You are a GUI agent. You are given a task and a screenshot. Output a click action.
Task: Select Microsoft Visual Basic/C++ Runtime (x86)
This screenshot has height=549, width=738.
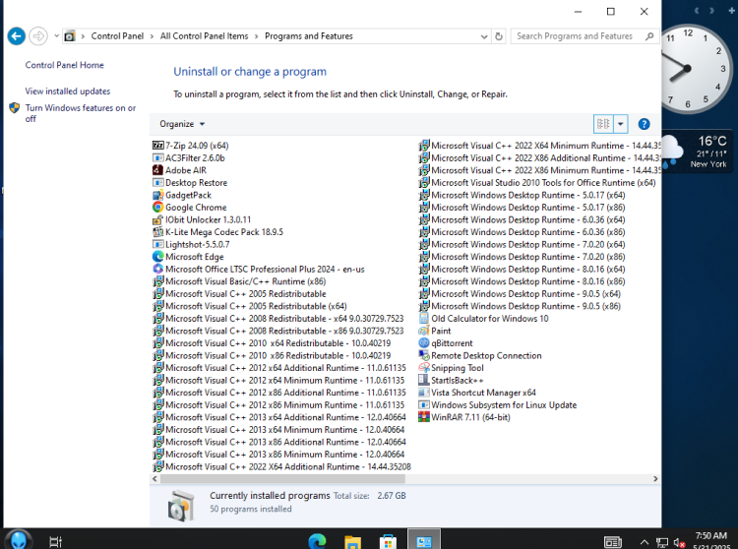239,281
